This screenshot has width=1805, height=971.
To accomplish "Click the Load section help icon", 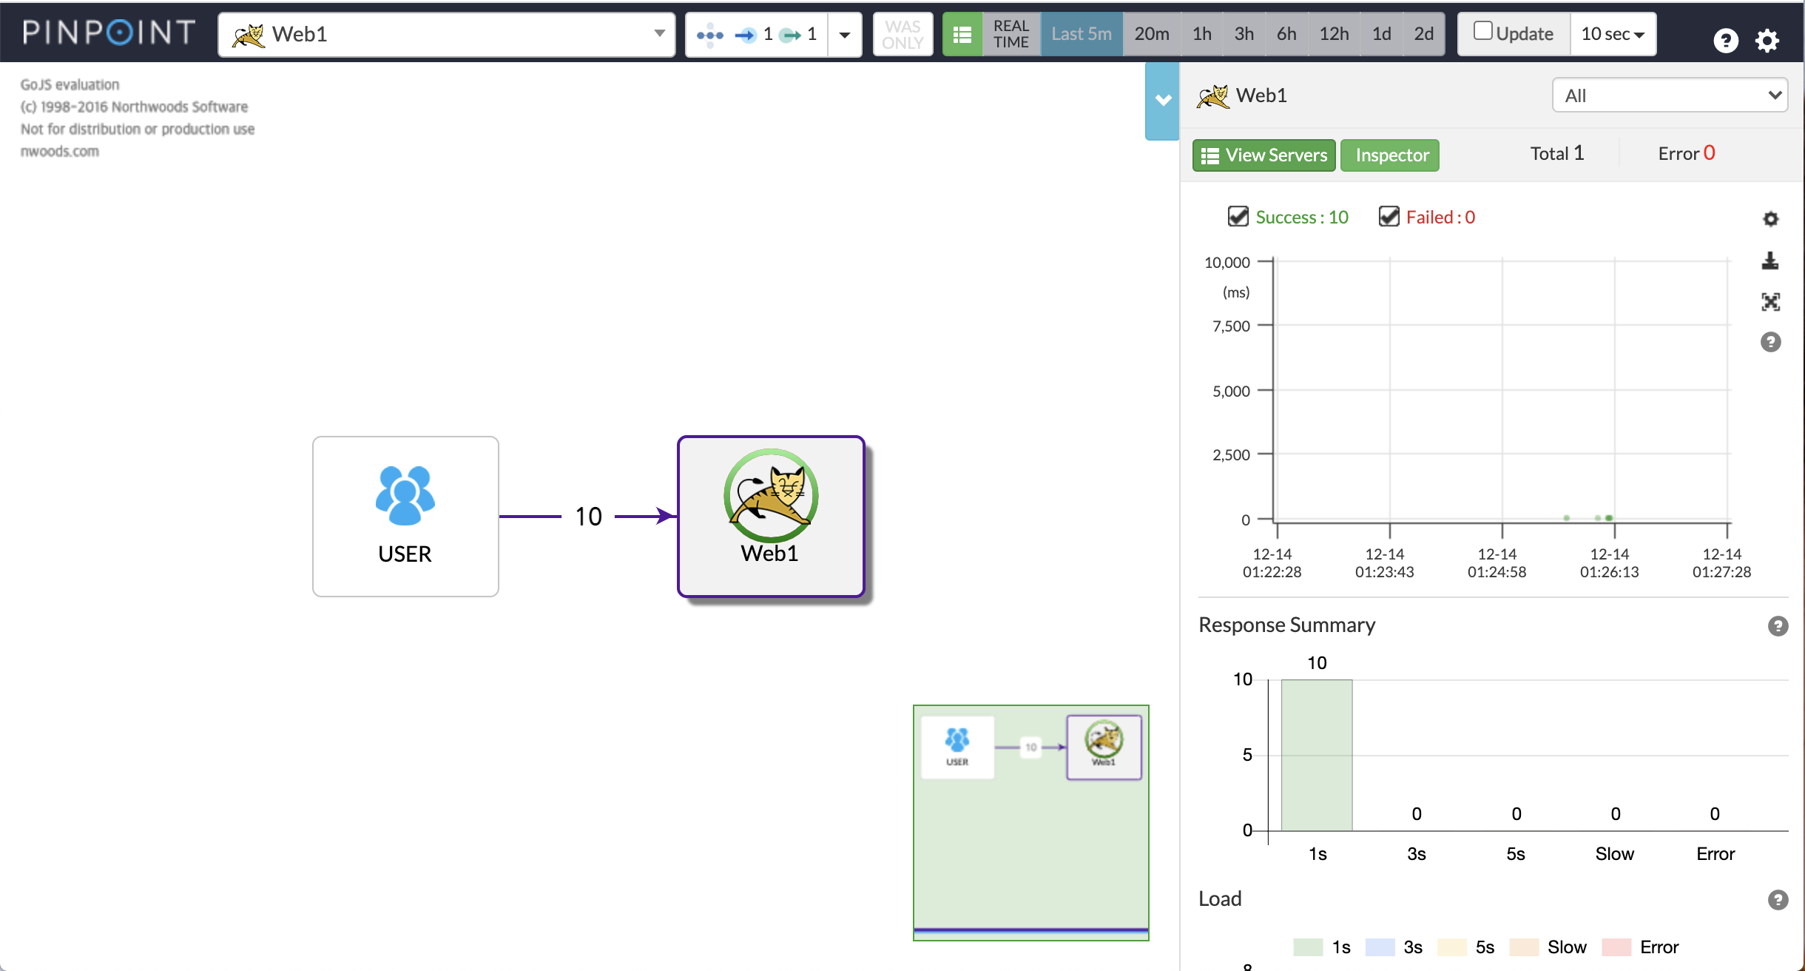I will coord(1778,900).
